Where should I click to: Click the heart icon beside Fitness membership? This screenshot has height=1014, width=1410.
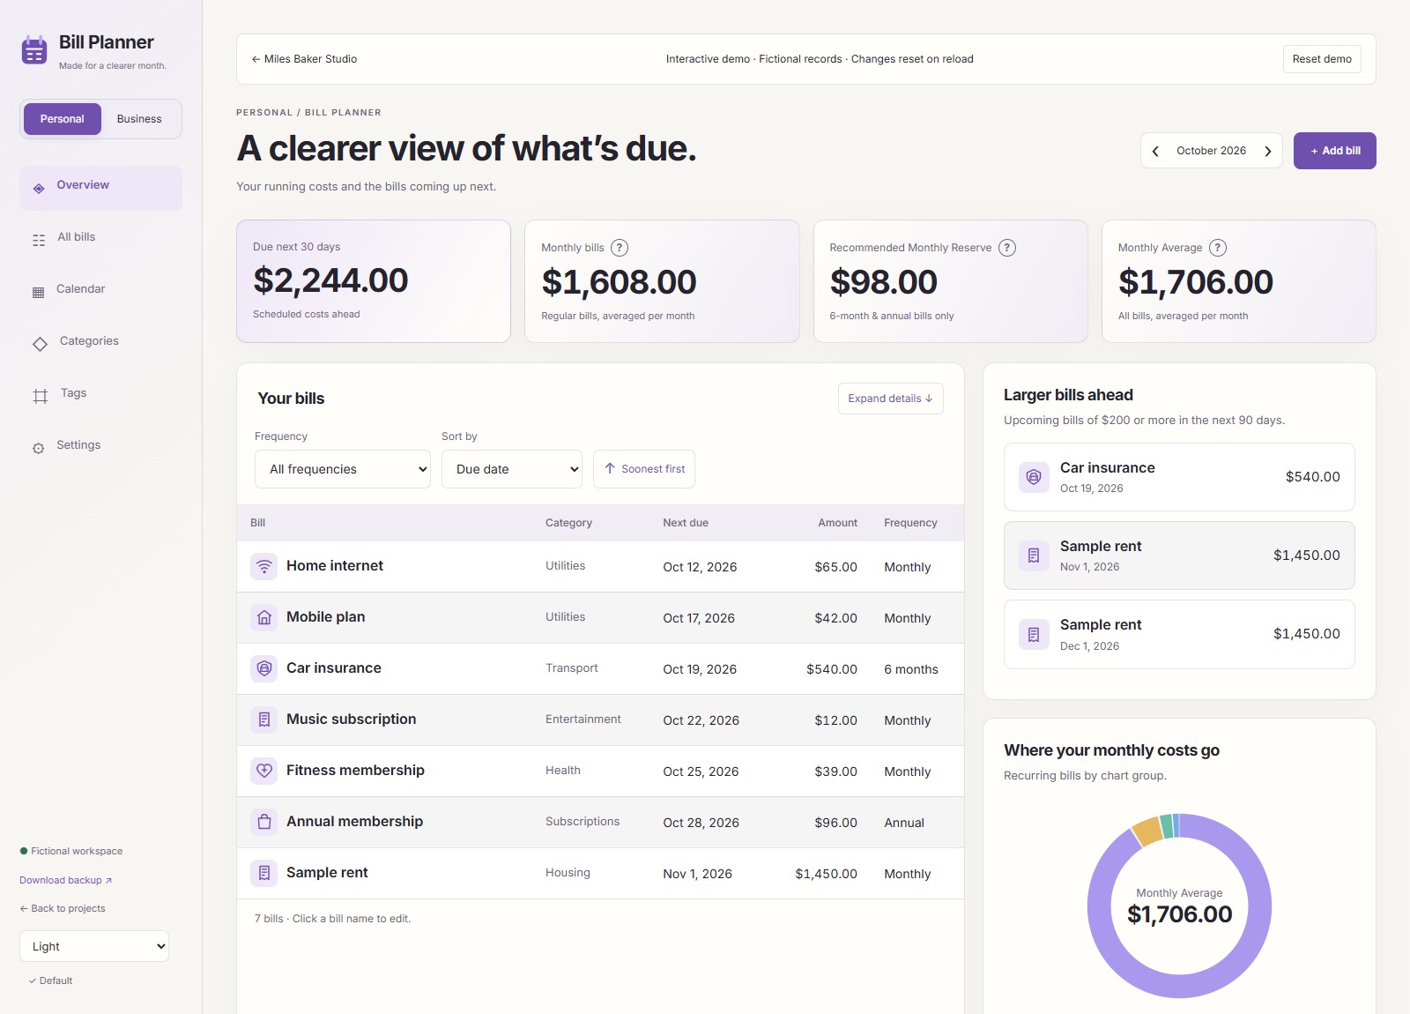tap(264, 771)
